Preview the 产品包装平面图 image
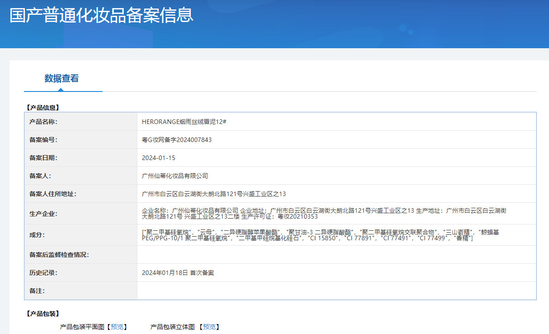549x334 pixels. [117, 327]
